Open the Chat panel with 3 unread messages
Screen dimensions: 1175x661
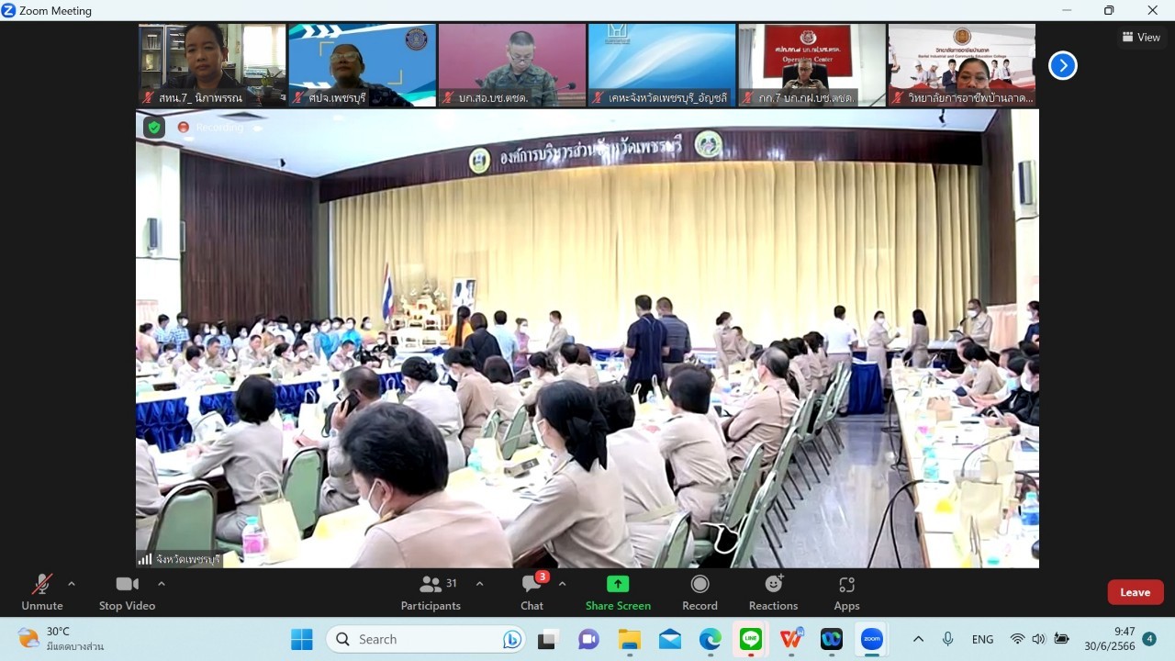pos(532,592)
